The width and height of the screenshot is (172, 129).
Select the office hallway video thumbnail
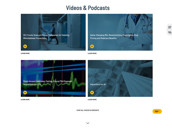pos(53,32)
